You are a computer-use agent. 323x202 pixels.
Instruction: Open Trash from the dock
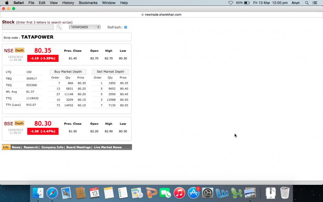(x=285, y=193)
